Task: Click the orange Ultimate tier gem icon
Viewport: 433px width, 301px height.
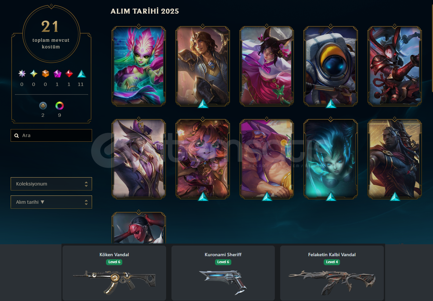Action: (x=46, y=74)
